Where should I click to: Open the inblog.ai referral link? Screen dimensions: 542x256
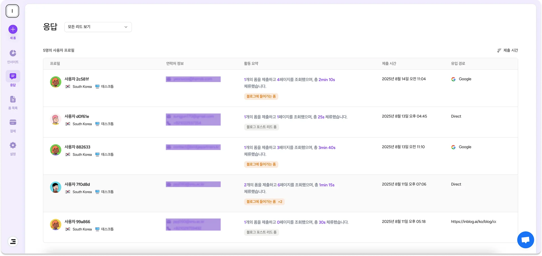pos(473,222)
